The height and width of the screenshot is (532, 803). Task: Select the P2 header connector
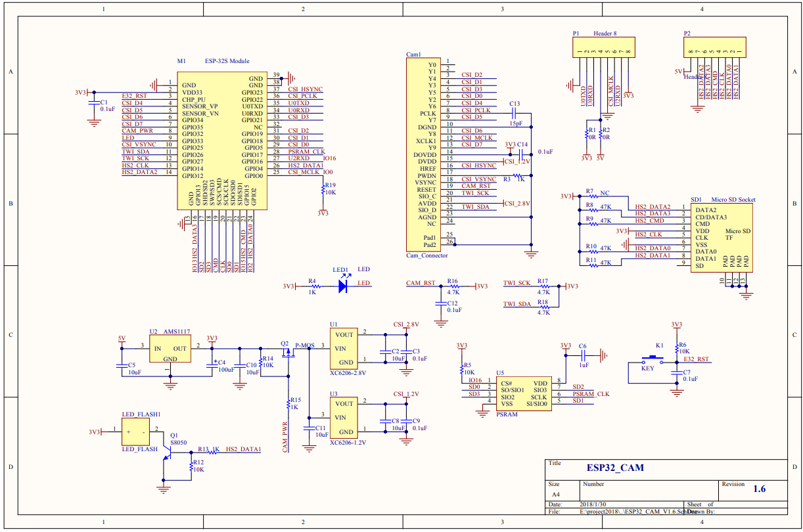pyautogui.click(x=716, y=47)
